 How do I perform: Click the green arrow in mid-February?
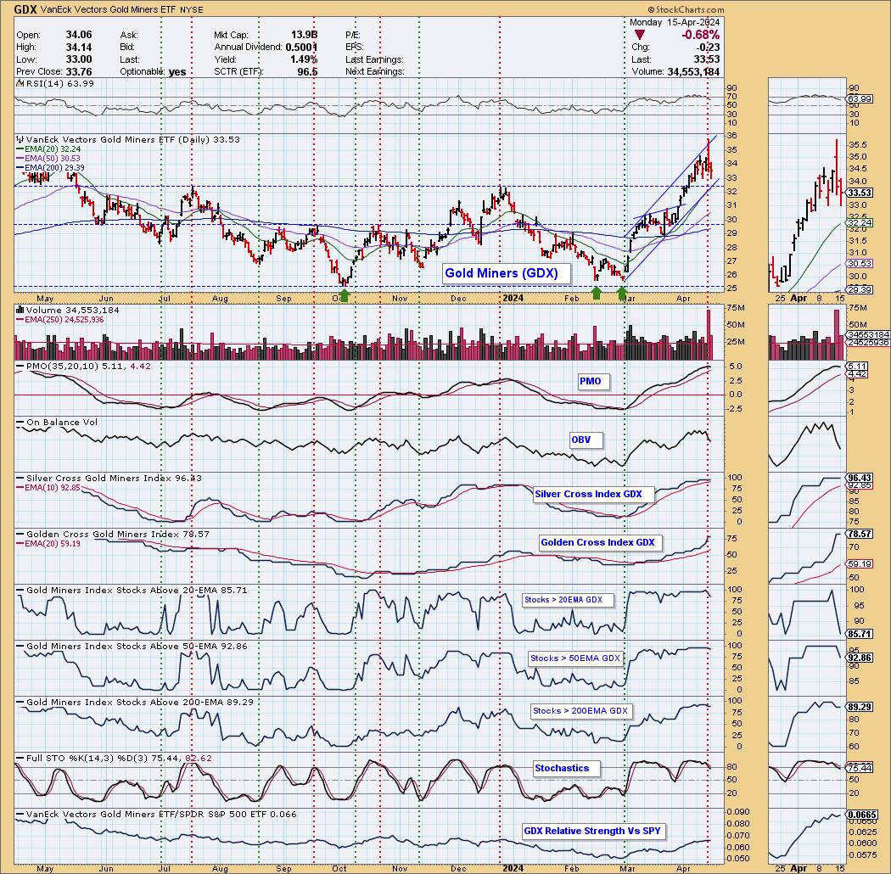point(596,293)
